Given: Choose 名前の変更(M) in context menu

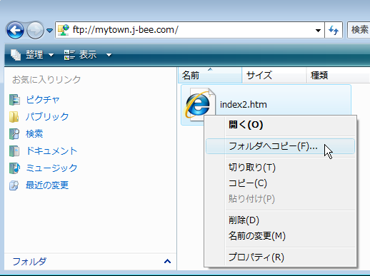Looking at the screenshot, I should point(280,236).
